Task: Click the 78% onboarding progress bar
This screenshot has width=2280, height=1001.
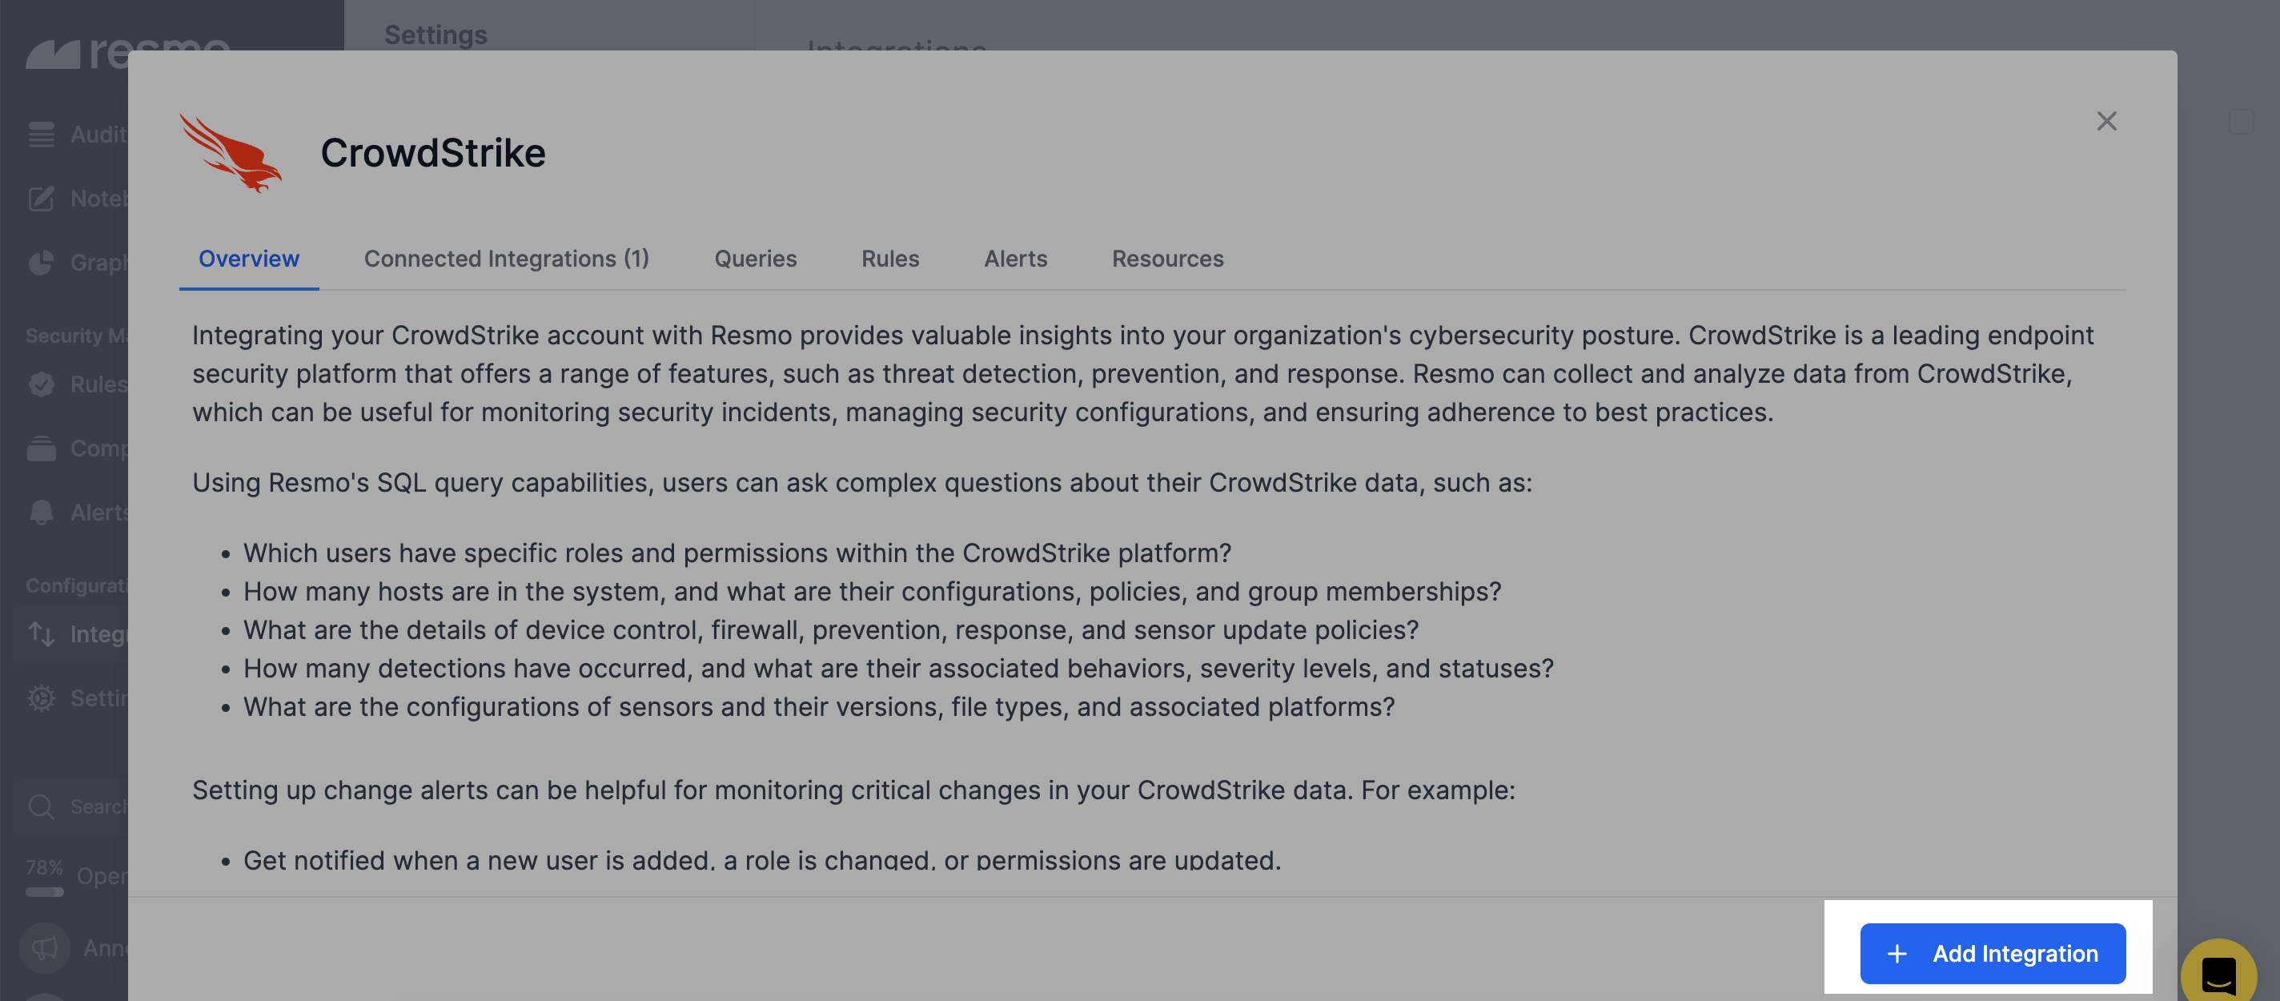Action: (44, 891)
